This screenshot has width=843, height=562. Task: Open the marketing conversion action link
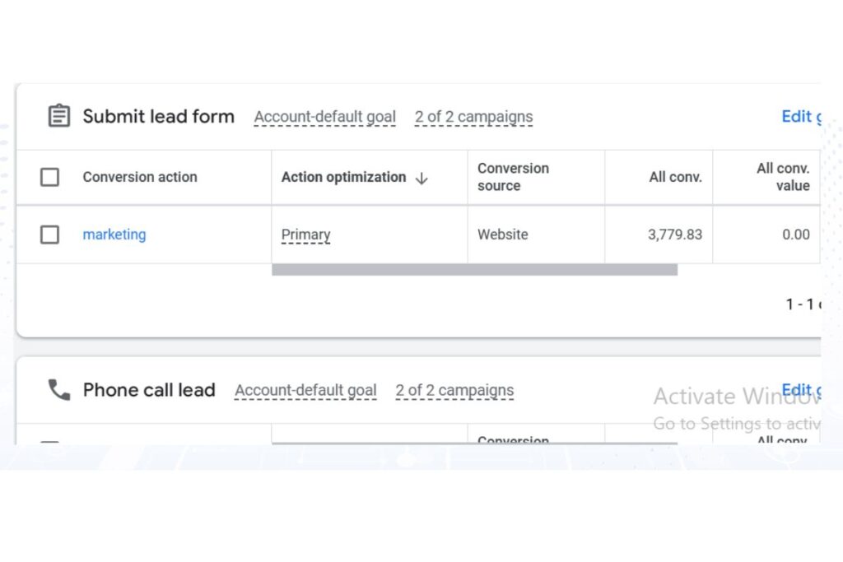pyautogui.click(x=114, y=235)
